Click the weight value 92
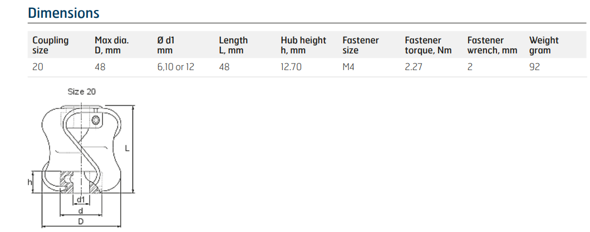The image size is (590, 232). (534, 67)
